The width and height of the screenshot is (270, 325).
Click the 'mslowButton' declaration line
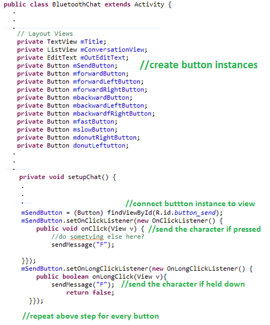click(67, 130)
